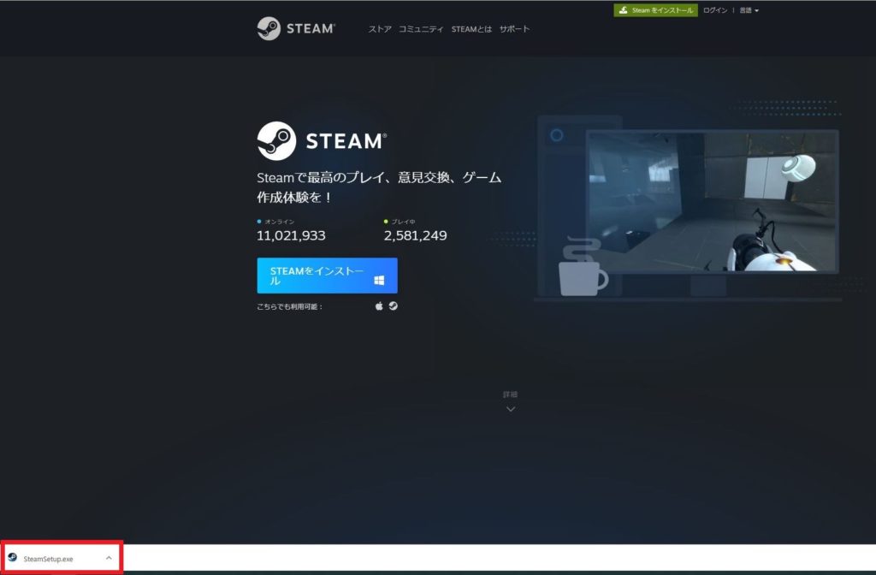Click green Steamをインストール header button

point(656,10)
